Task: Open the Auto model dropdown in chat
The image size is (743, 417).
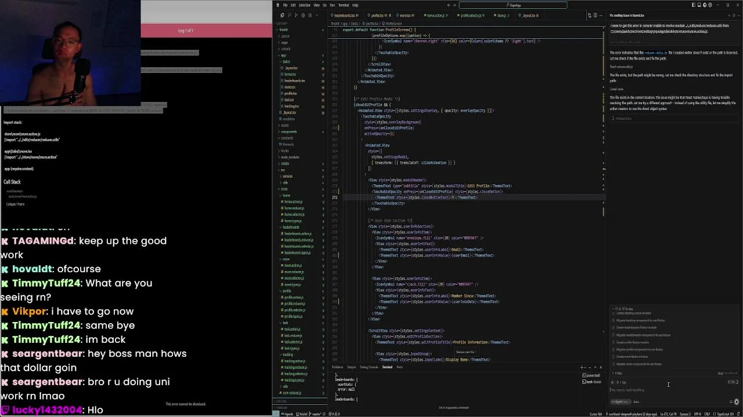Action: coord(636,401)
